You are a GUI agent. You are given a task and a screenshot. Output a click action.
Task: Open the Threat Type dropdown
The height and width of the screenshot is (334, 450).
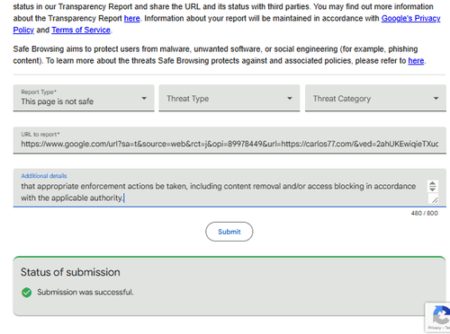(229, 98)
